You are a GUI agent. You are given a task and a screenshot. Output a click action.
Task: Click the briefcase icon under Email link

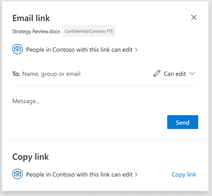point(18,49)
